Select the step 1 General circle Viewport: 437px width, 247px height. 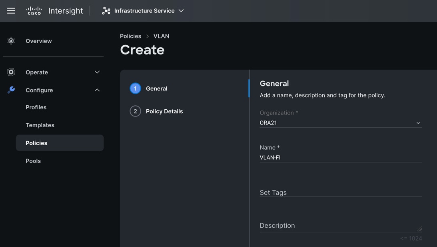click(x=135, y=88)
